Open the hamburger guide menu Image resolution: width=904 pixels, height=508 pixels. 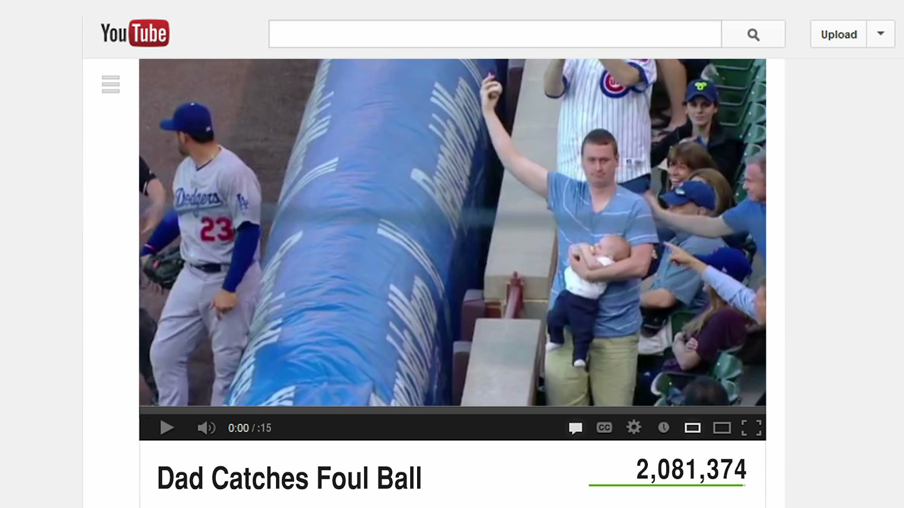click(x=111, y=84)
